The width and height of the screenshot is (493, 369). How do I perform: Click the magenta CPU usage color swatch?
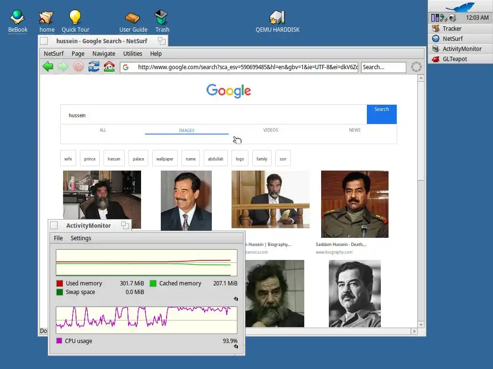coord(59,341)
